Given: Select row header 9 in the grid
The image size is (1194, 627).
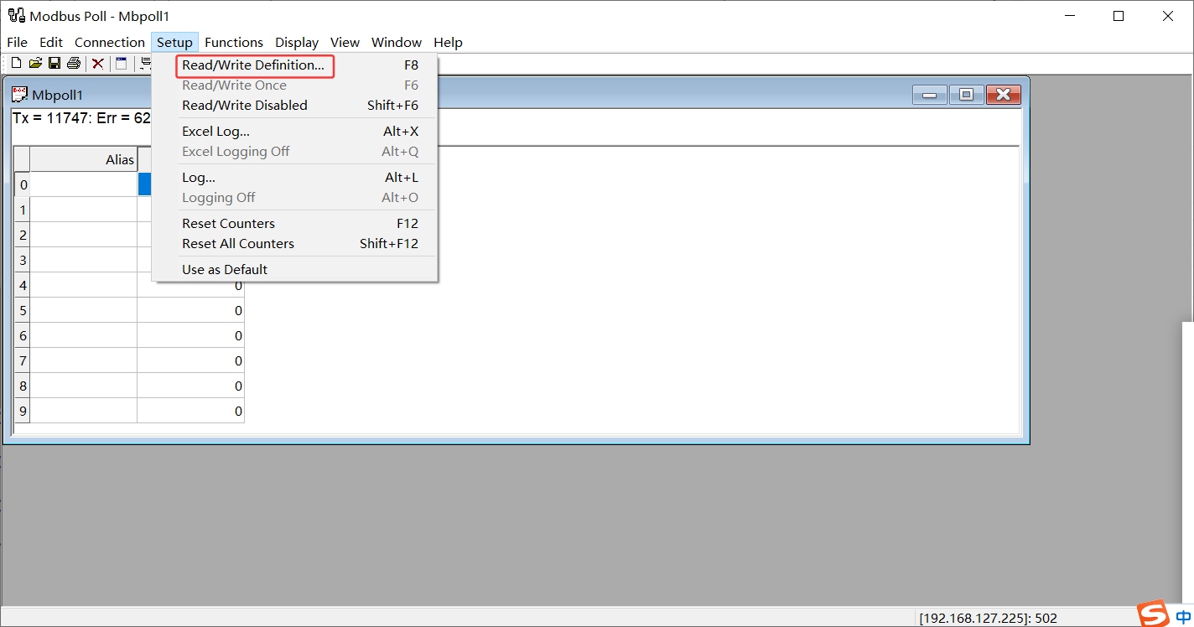Looking at the screenshot, I should point(23,411).
